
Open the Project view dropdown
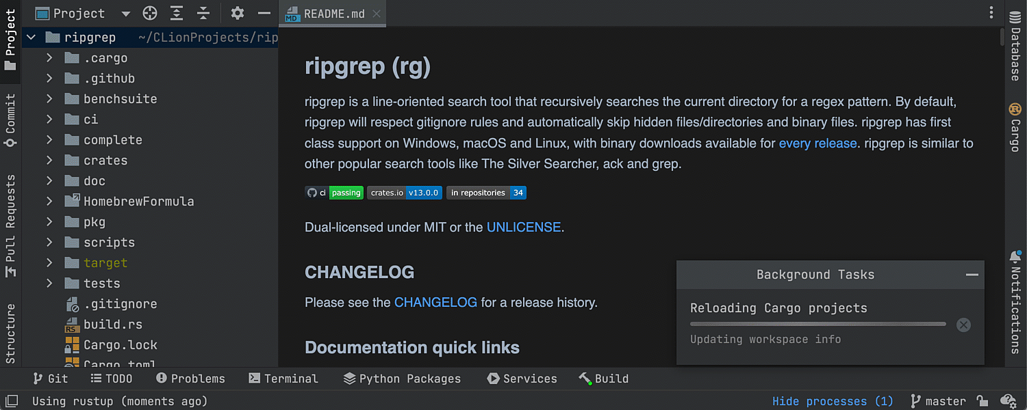click(125, 14)
